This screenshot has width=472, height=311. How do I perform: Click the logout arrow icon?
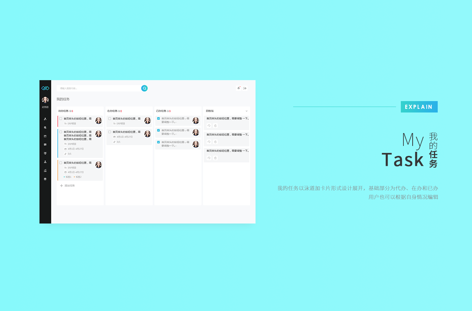245,88
